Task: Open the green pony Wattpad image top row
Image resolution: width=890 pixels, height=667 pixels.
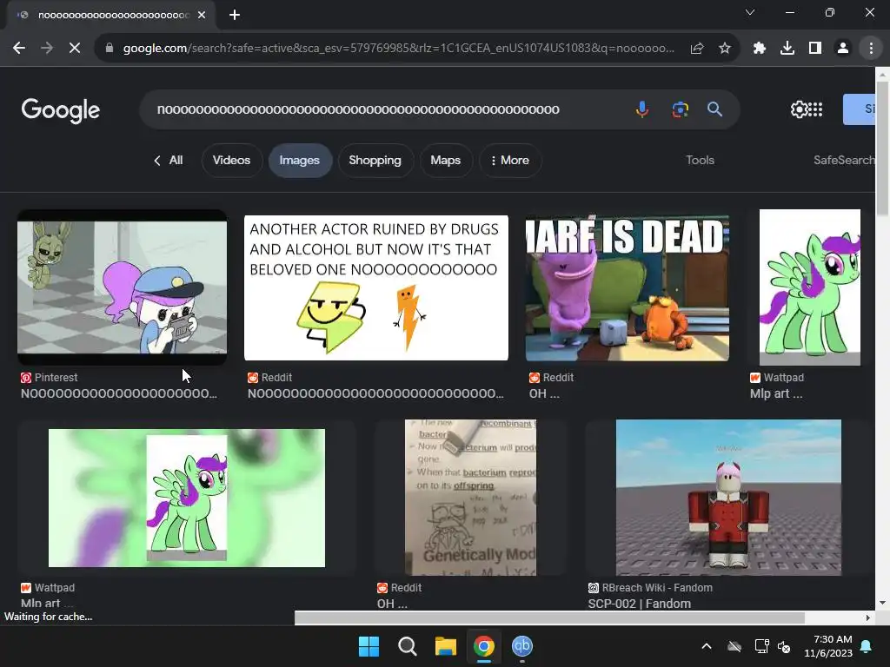Action: pyautogui.click(x=810, y=287)
